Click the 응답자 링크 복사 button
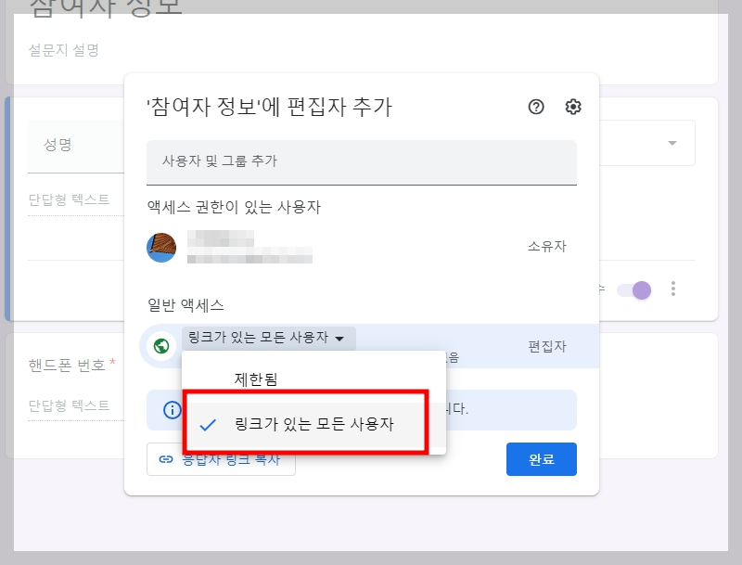Screen dimensions: 742x565 tap(222, 457)
